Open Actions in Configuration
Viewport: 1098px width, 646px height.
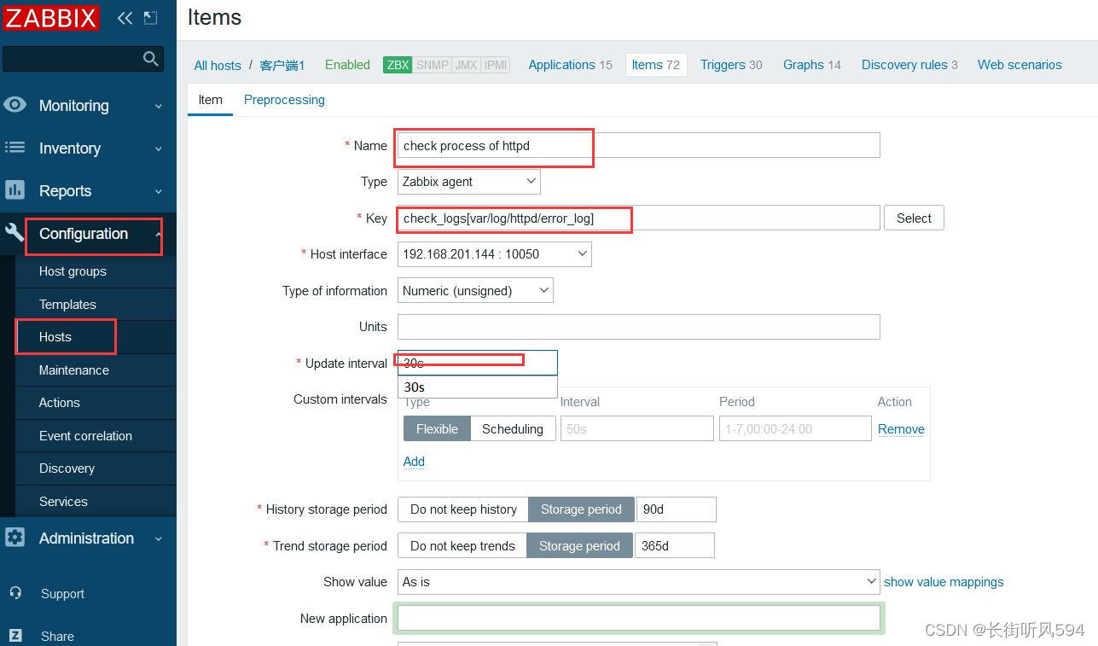tap(96, 403)
